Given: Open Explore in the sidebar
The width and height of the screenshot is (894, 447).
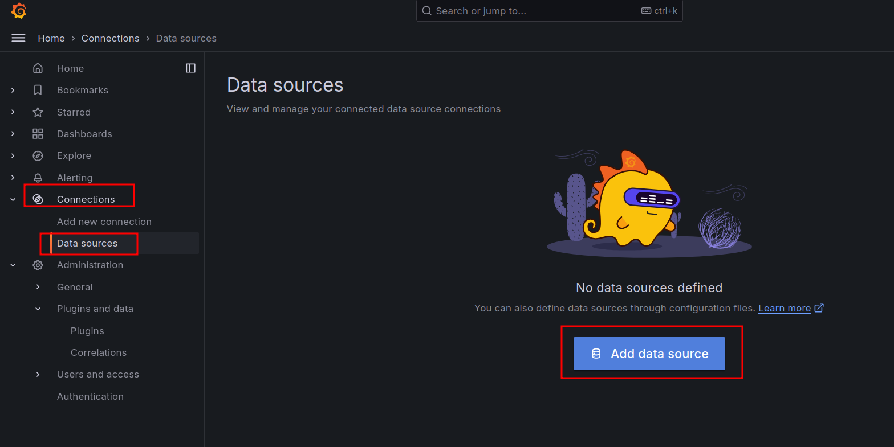Looking at the screenshot, I should tap(74, 155).
